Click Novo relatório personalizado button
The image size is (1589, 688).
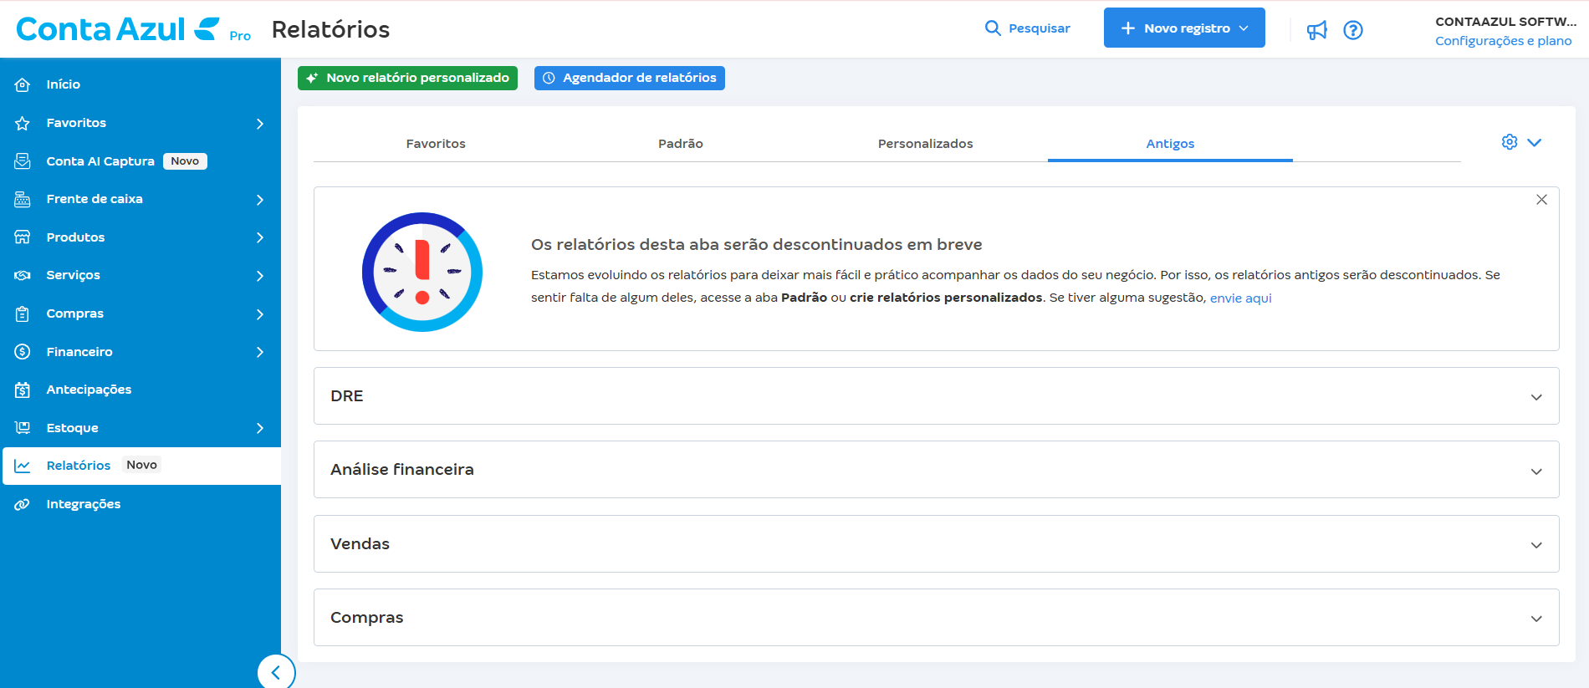point(407,78)
